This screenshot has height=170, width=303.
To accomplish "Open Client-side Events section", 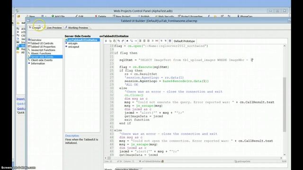I will (x=40, y=60).
